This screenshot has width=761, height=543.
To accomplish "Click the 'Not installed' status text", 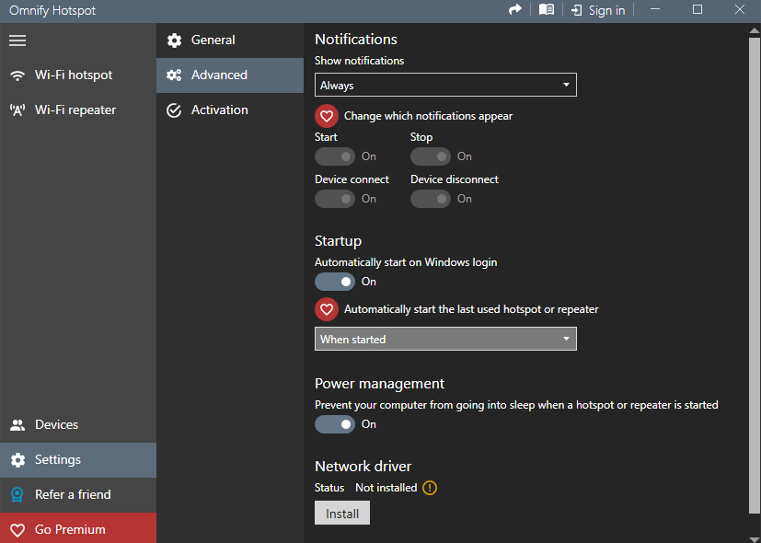I will tap(386, 488).
